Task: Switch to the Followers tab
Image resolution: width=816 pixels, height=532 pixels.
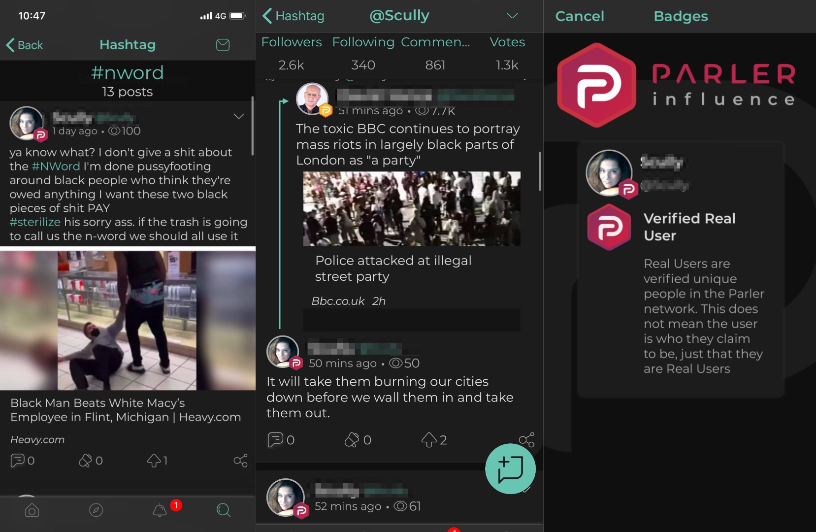Action: pyautogui.click(x=292, y=42)
